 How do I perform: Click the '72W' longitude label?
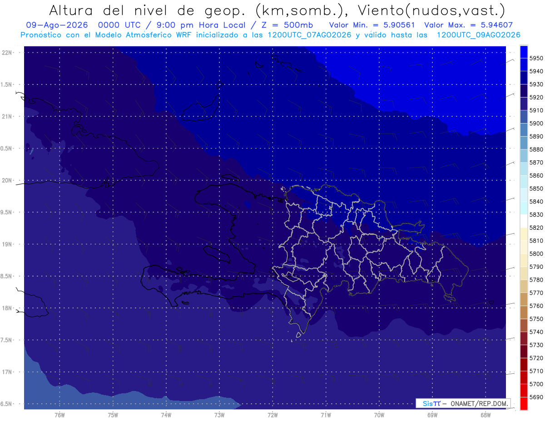(272, 415)
